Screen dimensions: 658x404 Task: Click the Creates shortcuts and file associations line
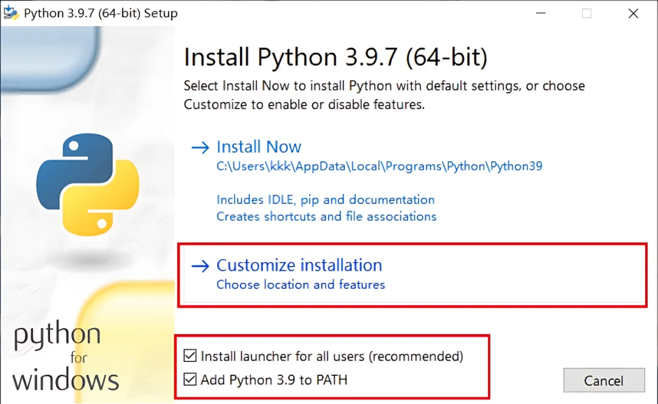click(x=327, y=216)
